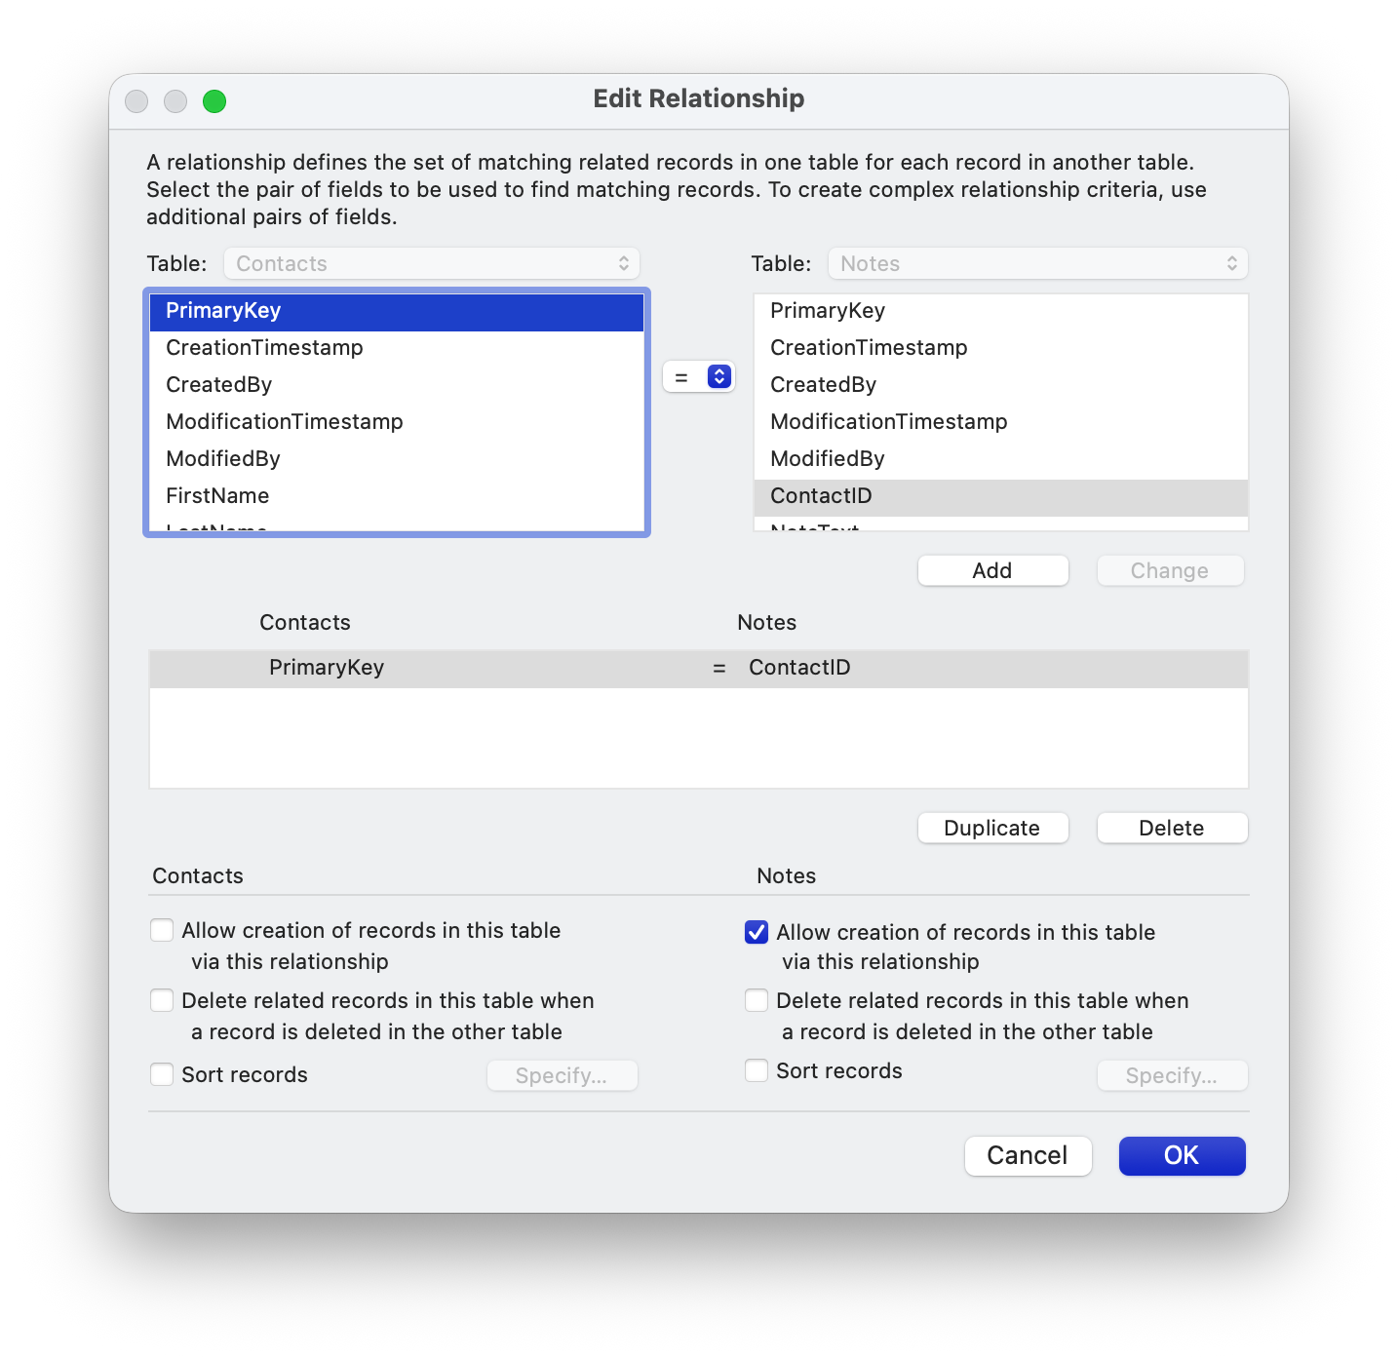Click the green zoom window button
Screen dimensions: 1398x1357
click(214, 100)
